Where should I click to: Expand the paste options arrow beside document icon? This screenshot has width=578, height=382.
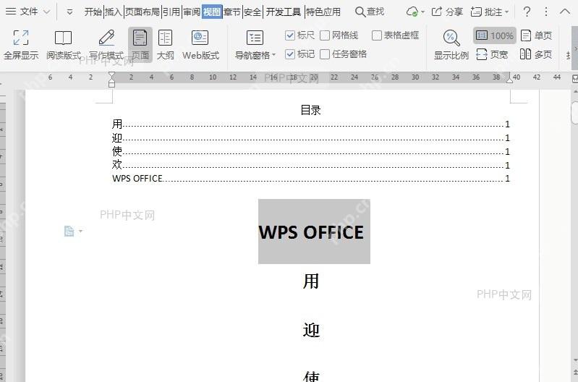80,232
